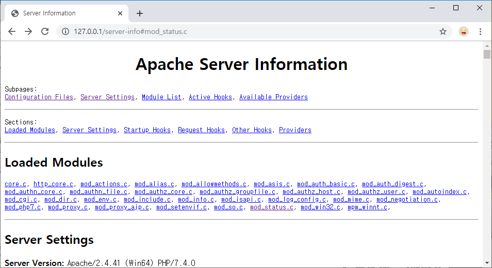
Task: Open Chrome's three-dot menu
Action: 480,31
